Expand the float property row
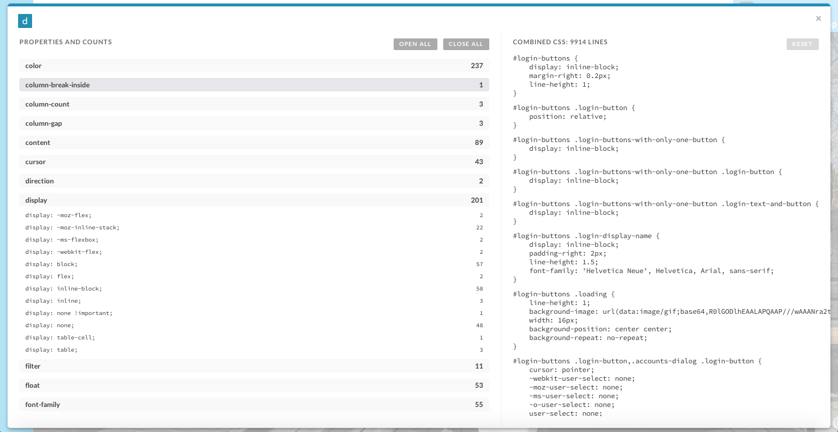Screen dimensions: 838x432 click(254, 385)
